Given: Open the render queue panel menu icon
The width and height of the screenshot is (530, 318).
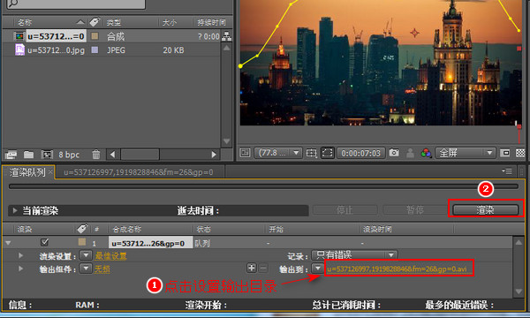Looking at the screenshot, I should [x=506, y=171].
